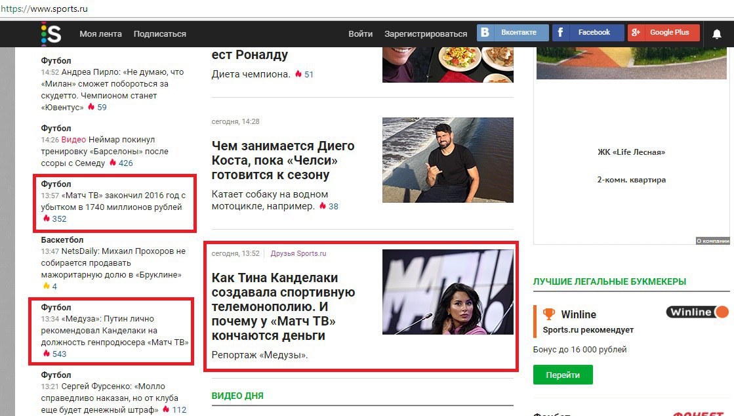The image size is (734, 416).
Task: Open Подписаться in top navigation
Action: 159,33
